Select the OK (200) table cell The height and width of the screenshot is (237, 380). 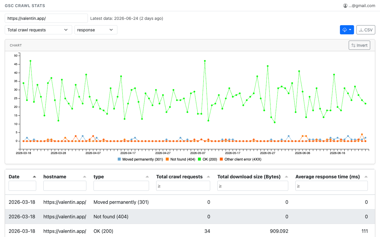103,231
